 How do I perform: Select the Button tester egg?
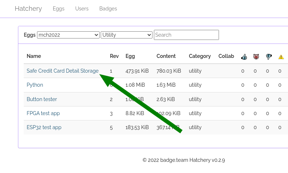click(x=42, y=99)
